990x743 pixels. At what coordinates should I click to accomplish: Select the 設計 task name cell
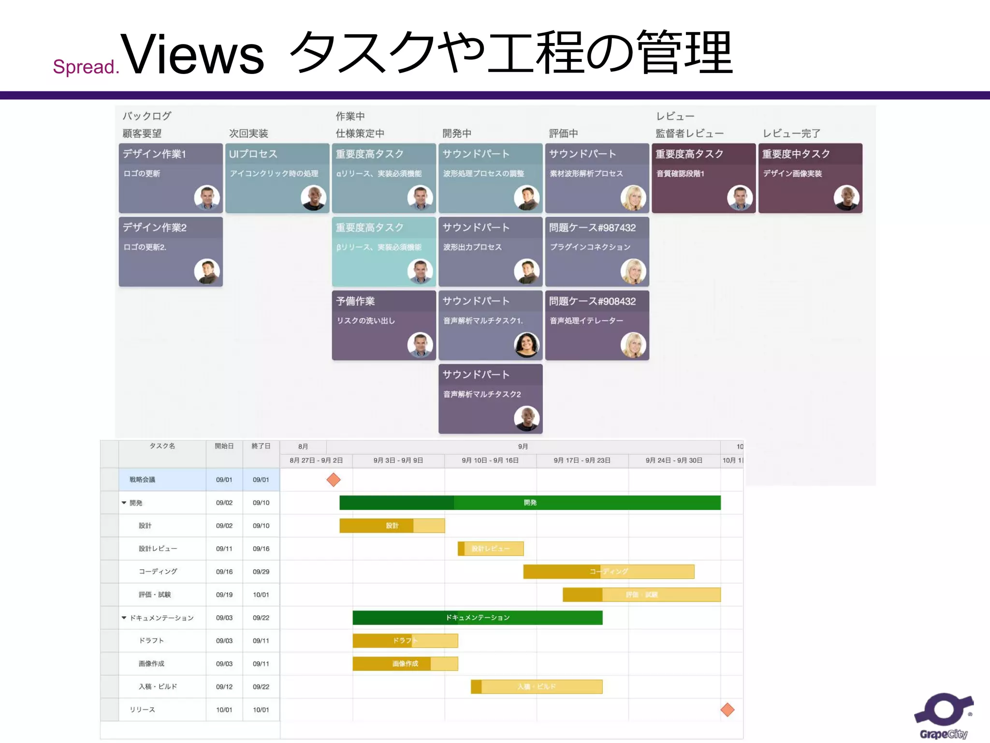[x=162, y=525]
